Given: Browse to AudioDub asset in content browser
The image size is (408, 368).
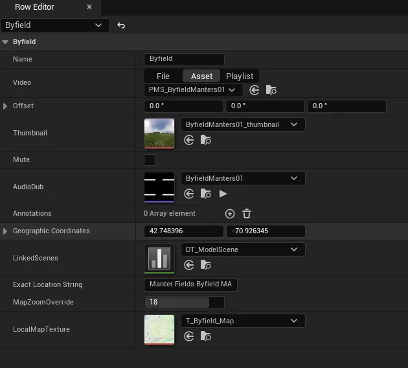Looking at the screenshot, I should click(205, 194).
